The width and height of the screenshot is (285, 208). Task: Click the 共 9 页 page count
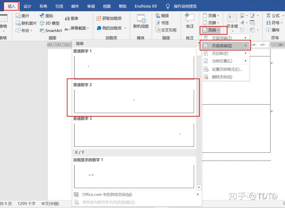[x=6, y=204]
